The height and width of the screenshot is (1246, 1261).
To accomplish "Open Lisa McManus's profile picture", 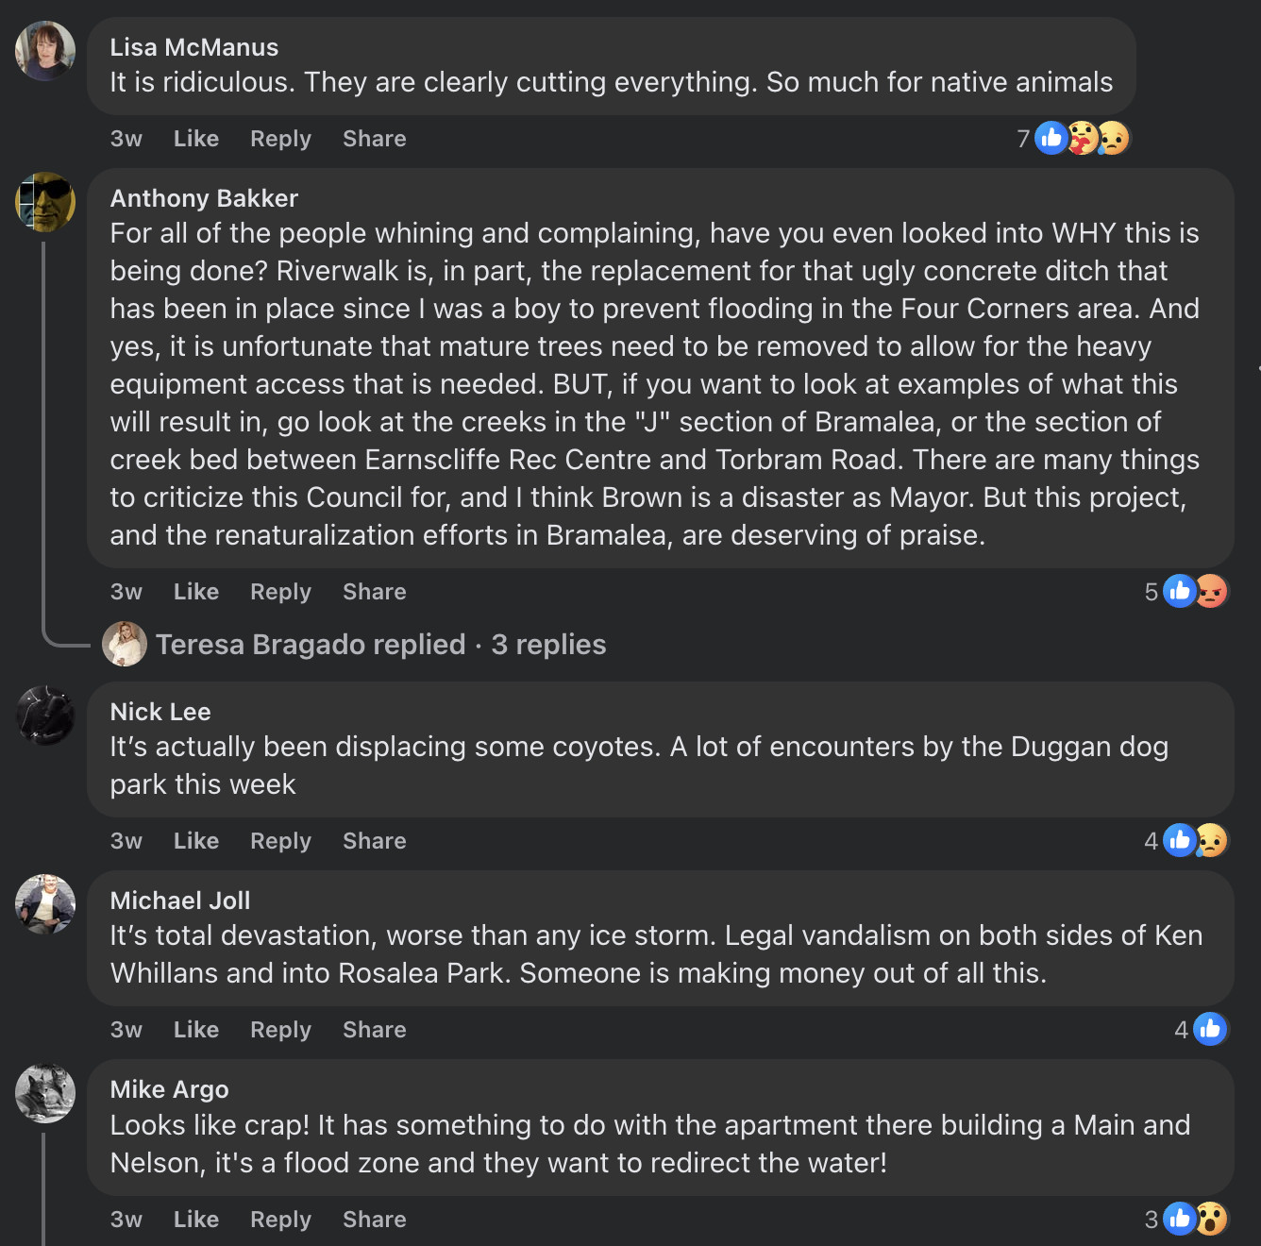I will [45, 51].
